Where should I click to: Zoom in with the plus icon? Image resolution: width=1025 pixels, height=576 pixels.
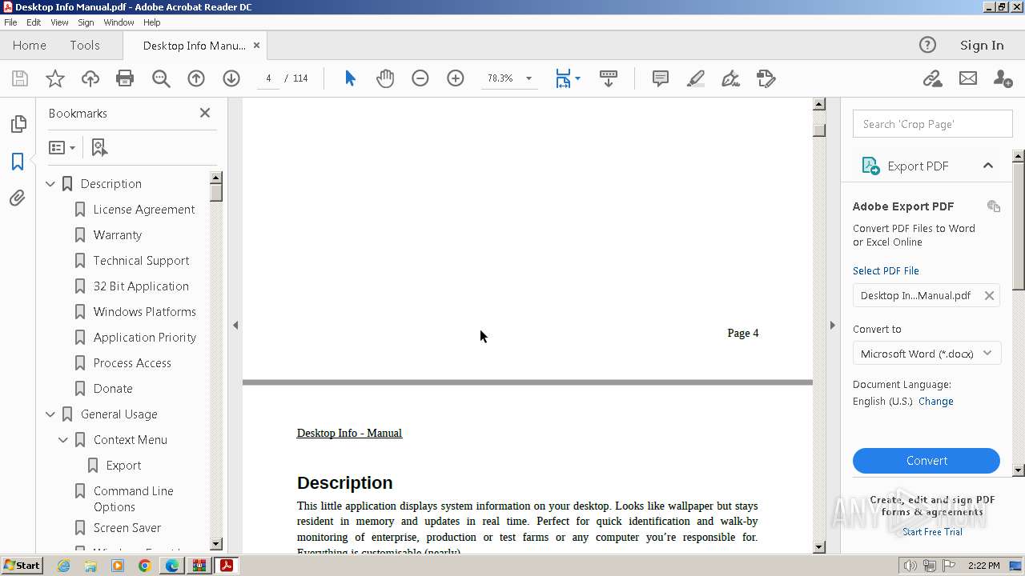pyautogui.click(x=456, y=78)
